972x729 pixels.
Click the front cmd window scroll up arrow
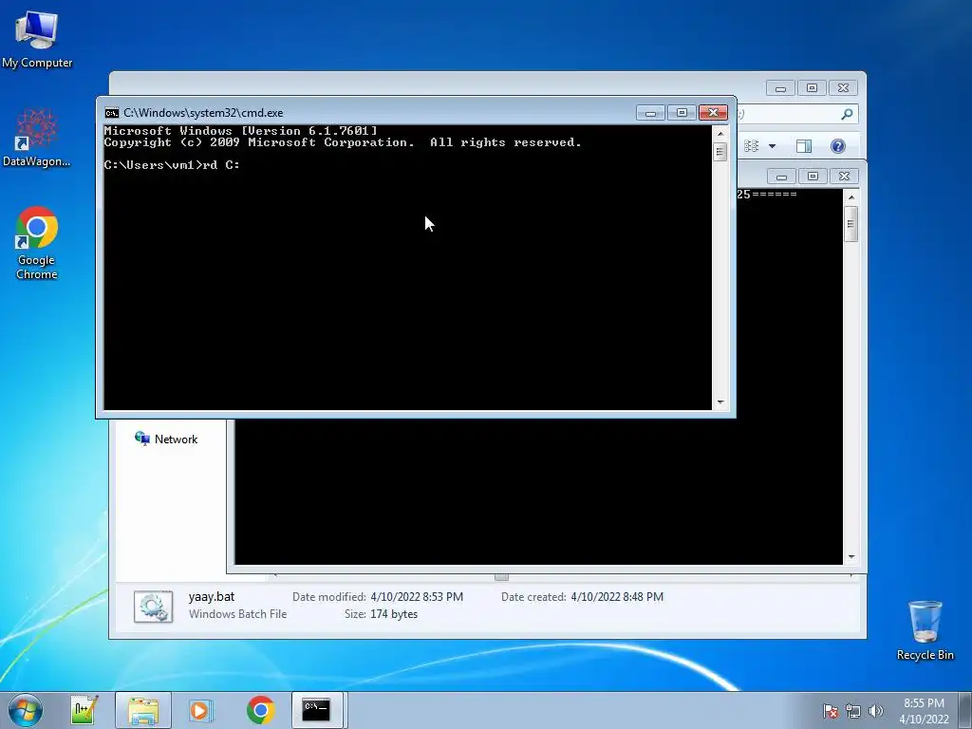(720, 134)
